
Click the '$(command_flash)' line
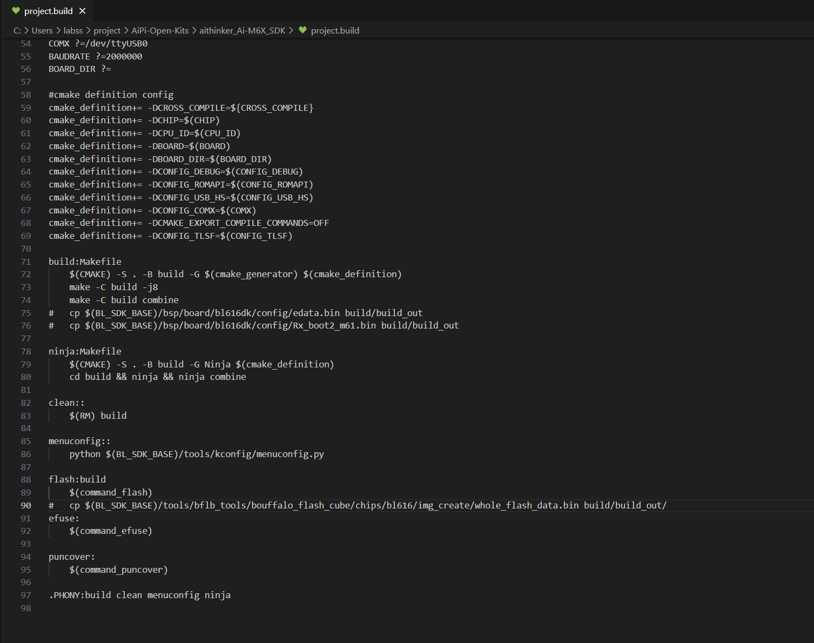click(111, 493)
